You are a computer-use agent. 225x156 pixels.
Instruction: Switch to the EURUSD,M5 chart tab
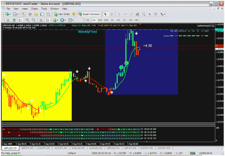[78, 148]
